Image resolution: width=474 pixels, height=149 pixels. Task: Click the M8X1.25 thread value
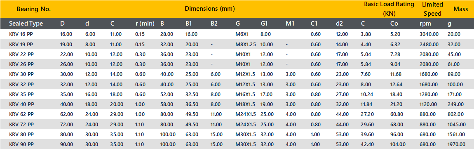(x=246, y=45)
